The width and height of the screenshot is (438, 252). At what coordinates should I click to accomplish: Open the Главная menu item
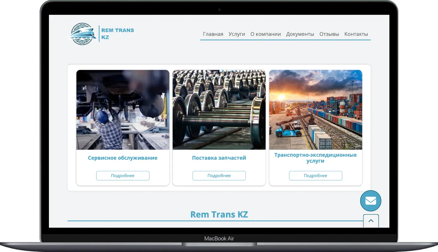213,34
